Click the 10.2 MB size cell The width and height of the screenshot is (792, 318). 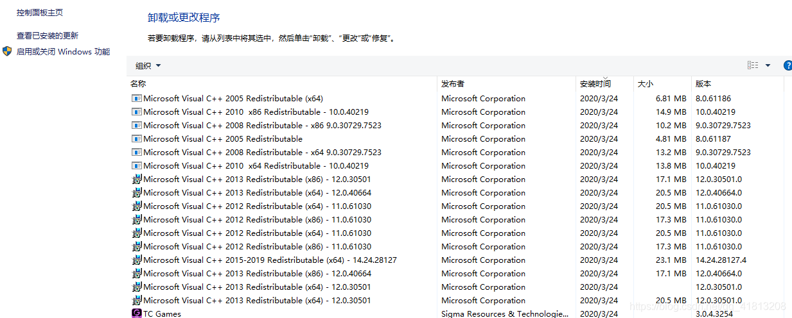point(671,126)
